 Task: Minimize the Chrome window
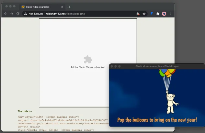click(x=10, y=6)
